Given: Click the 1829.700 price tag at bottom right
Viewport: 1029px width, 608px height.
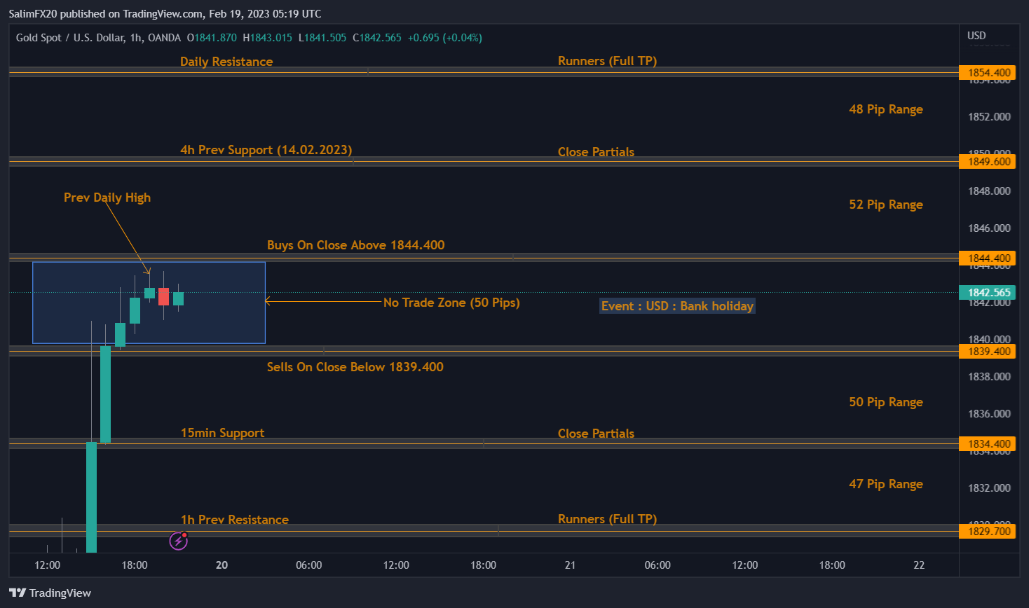Looking at the screenshot, I should (x=987, y=531).
